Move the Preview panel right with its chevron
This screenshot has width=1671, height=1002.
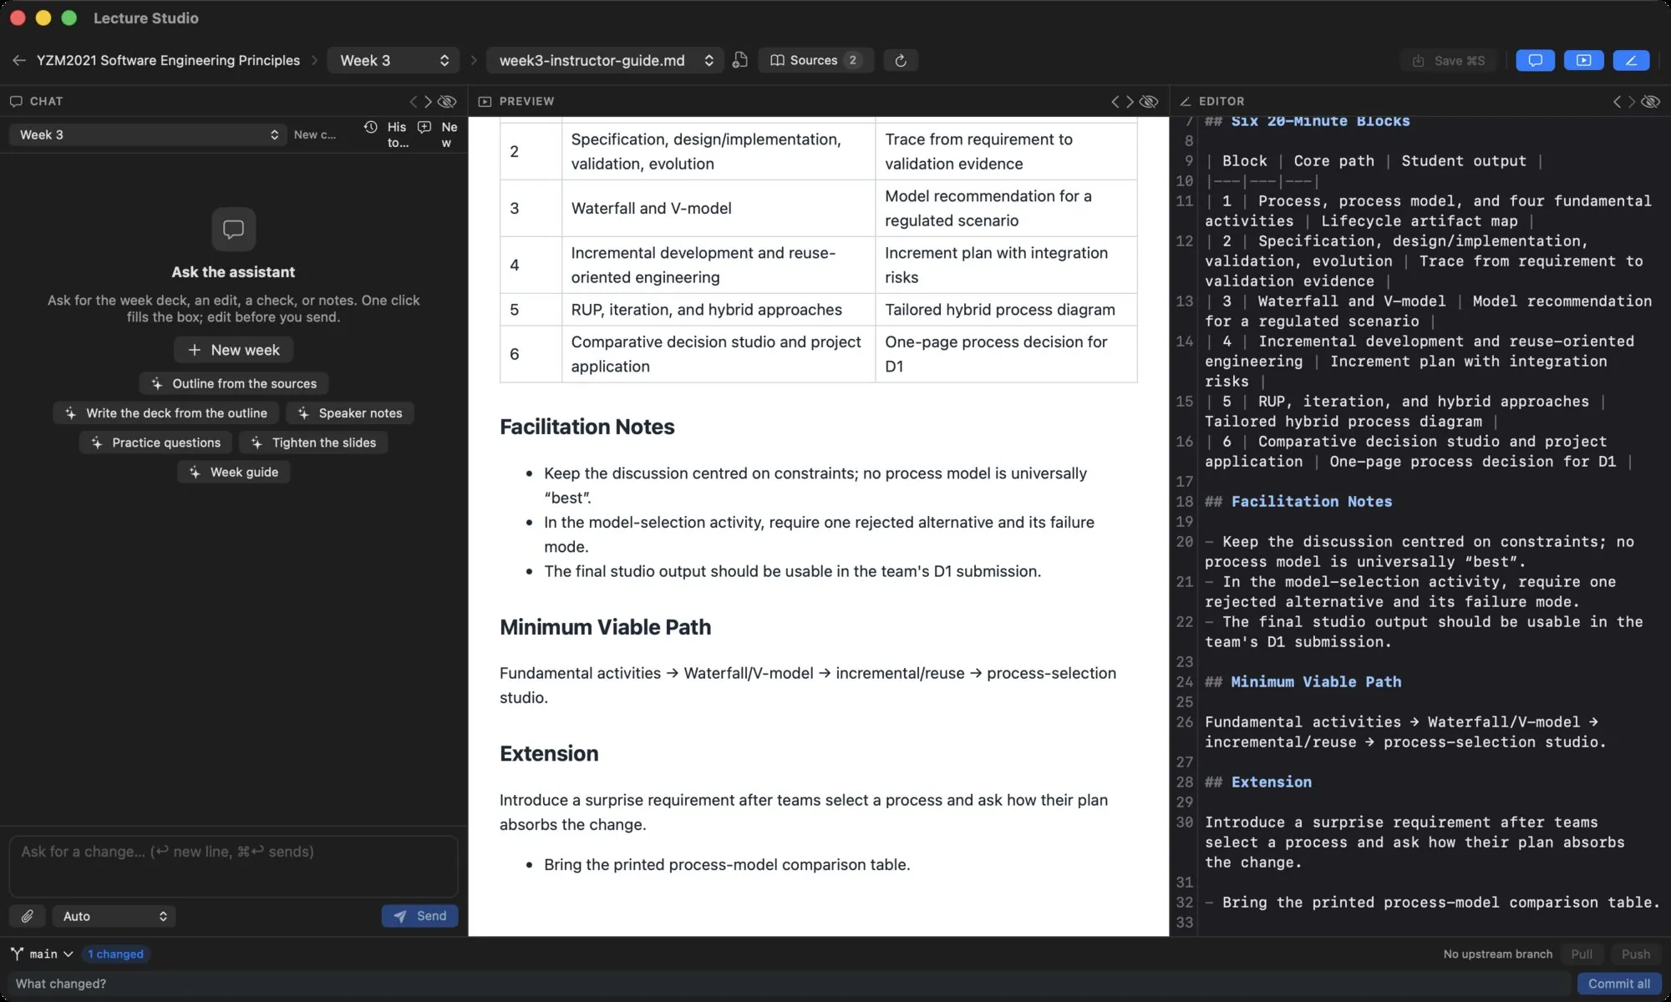(1130, 101)
